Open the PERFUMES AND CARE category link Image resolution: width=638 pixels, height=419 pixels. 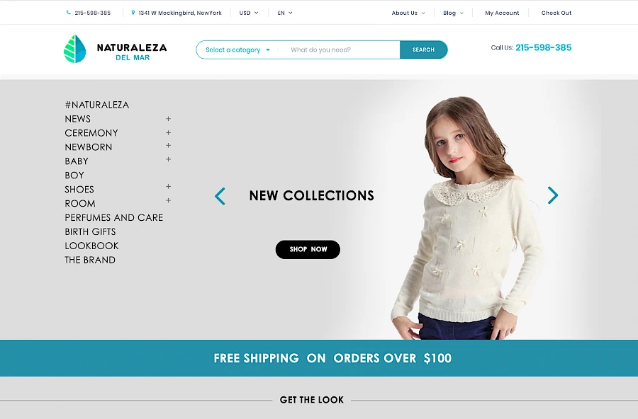click(x=114, y=217)
